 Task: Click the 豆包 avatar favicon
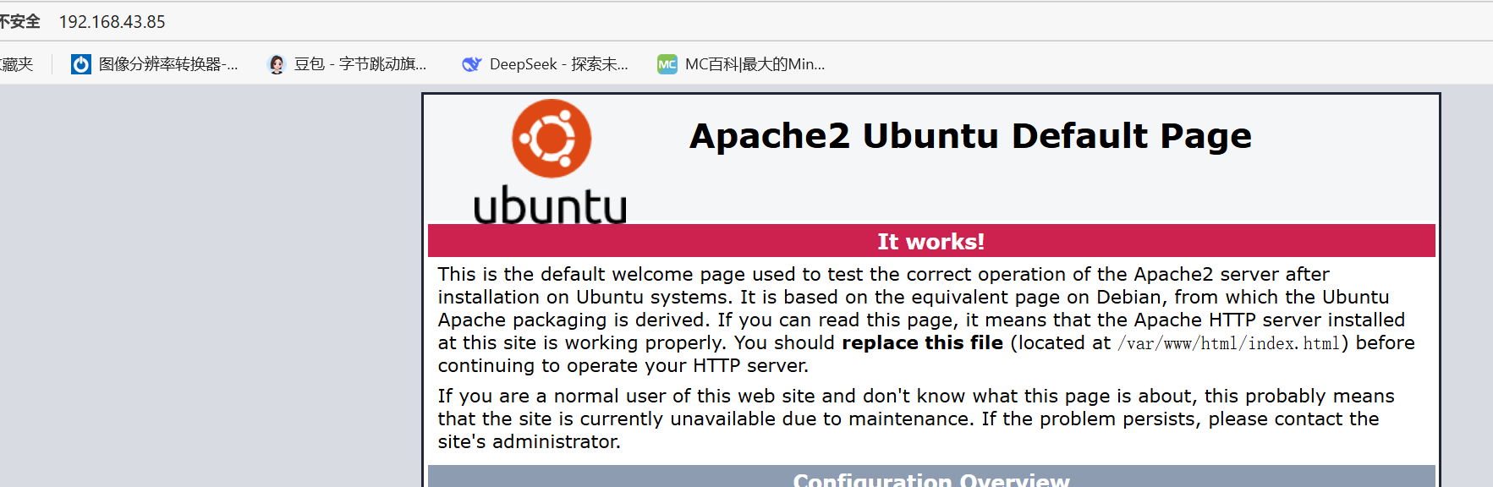277,64
